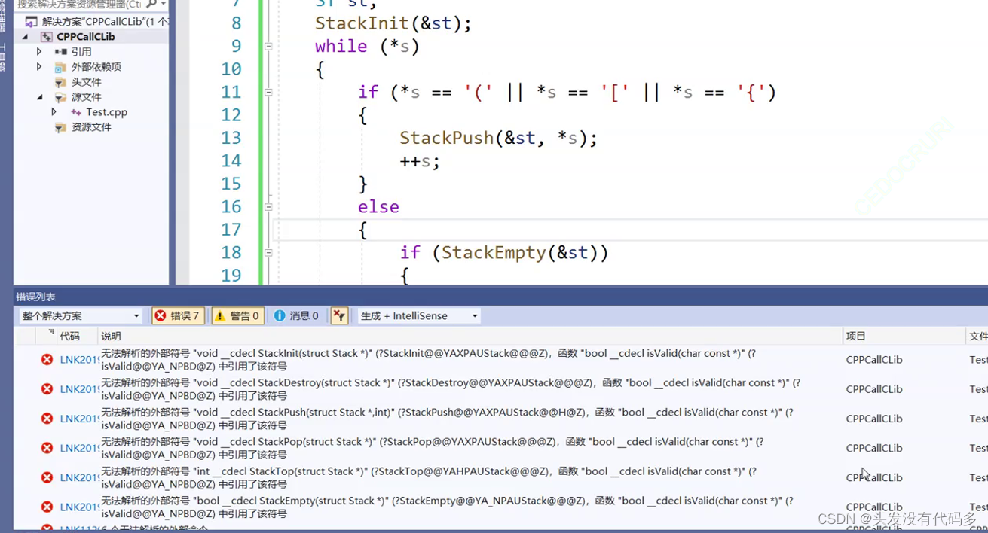Click the category column icon left of 代码
This screenshot has height=533, width=988.
(50, 332)
